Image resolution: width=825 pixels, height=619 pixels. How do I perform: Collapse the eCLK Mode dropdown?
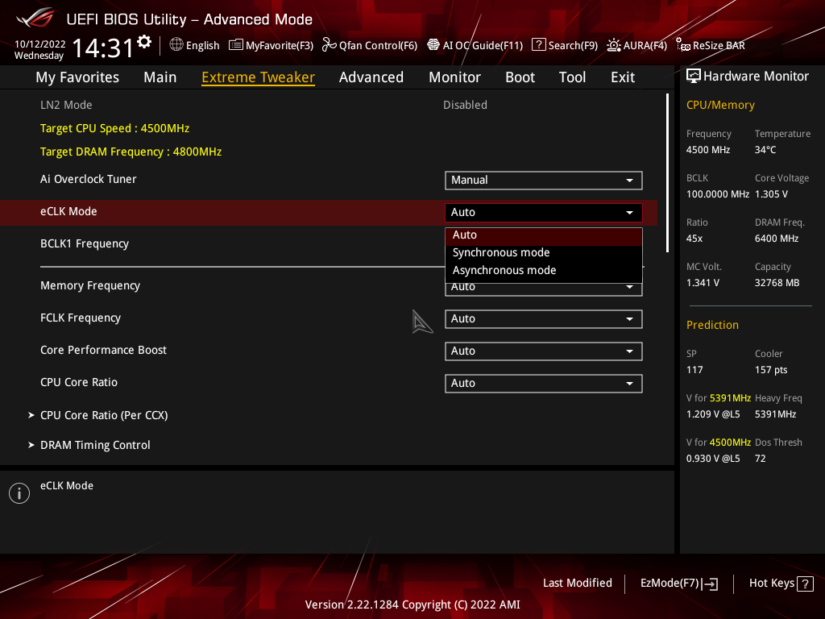click(544, 213)
